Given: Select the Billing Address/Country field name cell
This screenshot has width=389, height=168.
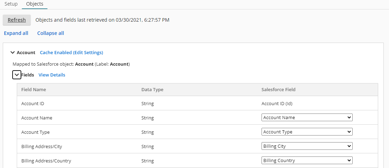Looking at the screenshot, I should [46, 161].
